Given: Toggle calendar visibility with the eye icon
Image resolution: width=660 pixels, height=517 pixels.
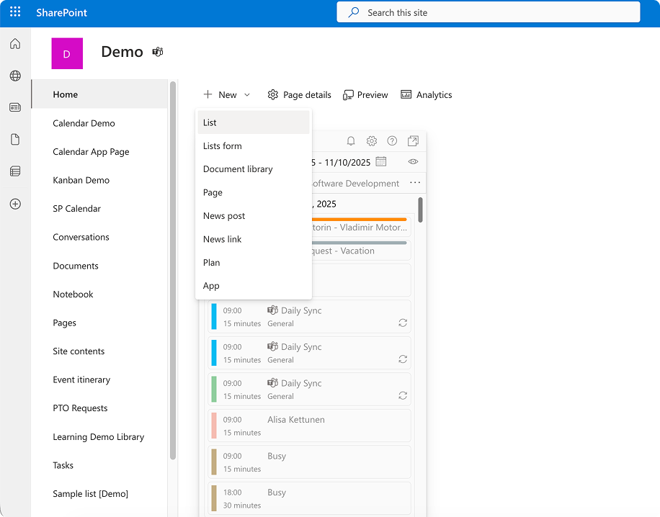Looking at the screenshot, I should [x=412, y=161].
